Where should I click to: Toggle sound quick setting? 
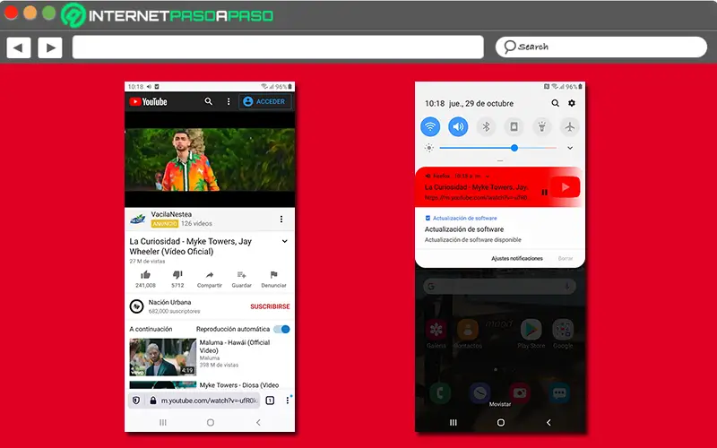click(x=458, y=126)
